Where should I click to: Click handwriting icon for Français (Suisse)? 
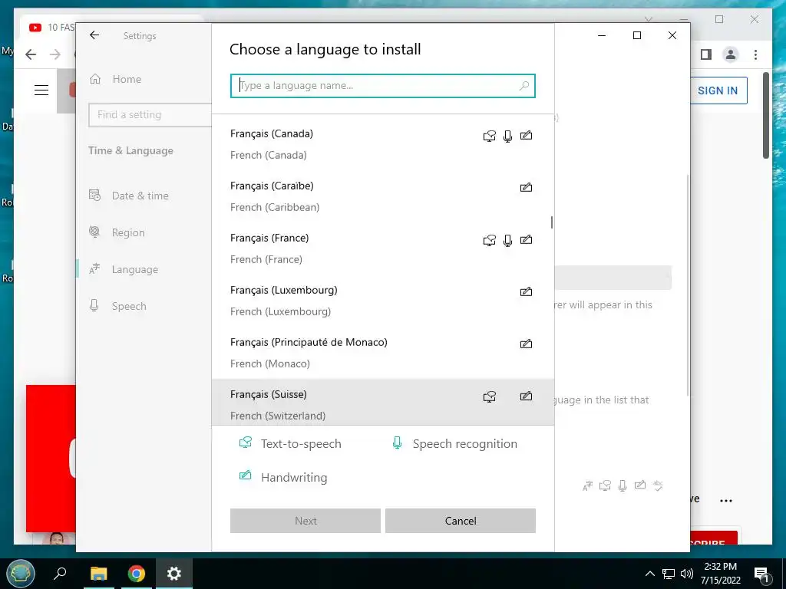526,396
